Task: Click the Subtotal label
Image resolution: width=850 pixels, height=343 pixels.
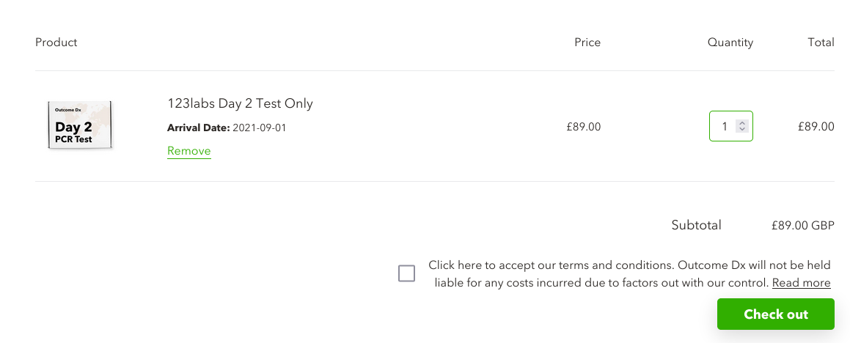Action: [x=696, y=226]
